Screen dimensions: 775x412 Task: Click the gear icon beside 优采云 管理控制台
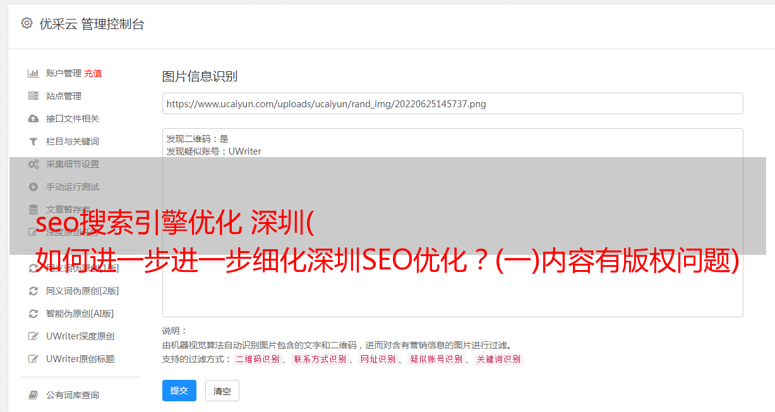point(27,23)
